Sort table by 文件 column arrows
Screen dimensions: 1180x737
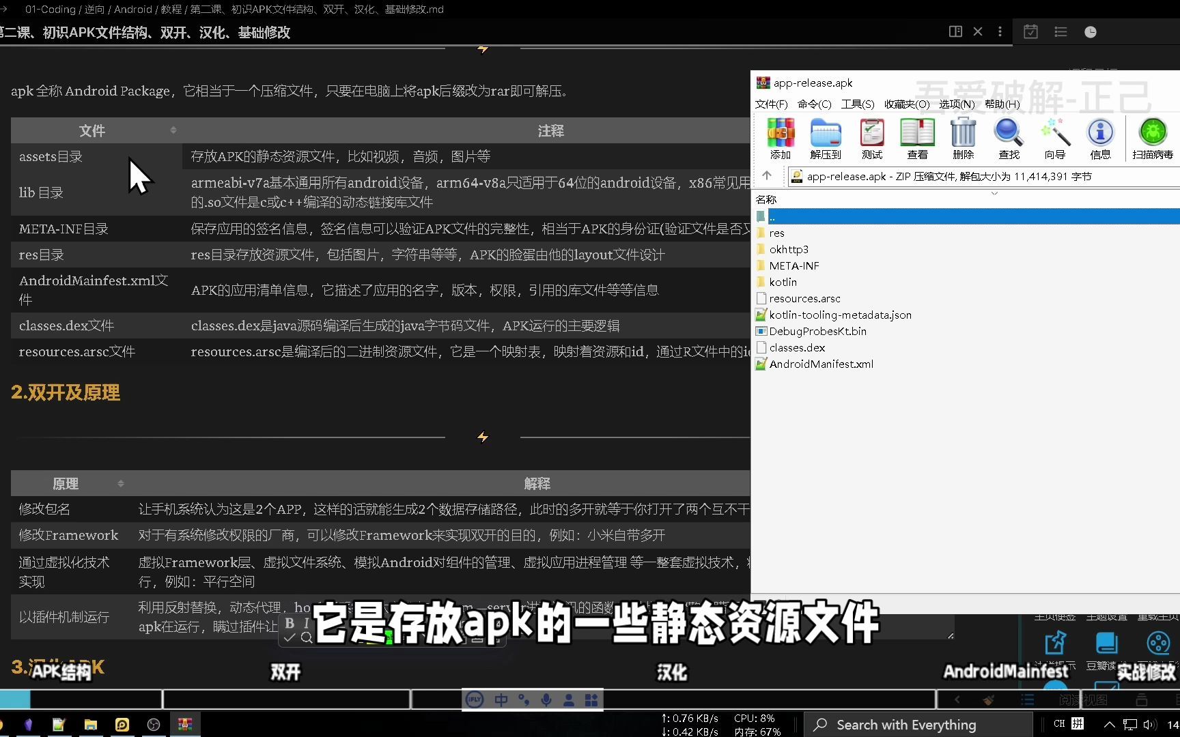(x=173, y=130)
